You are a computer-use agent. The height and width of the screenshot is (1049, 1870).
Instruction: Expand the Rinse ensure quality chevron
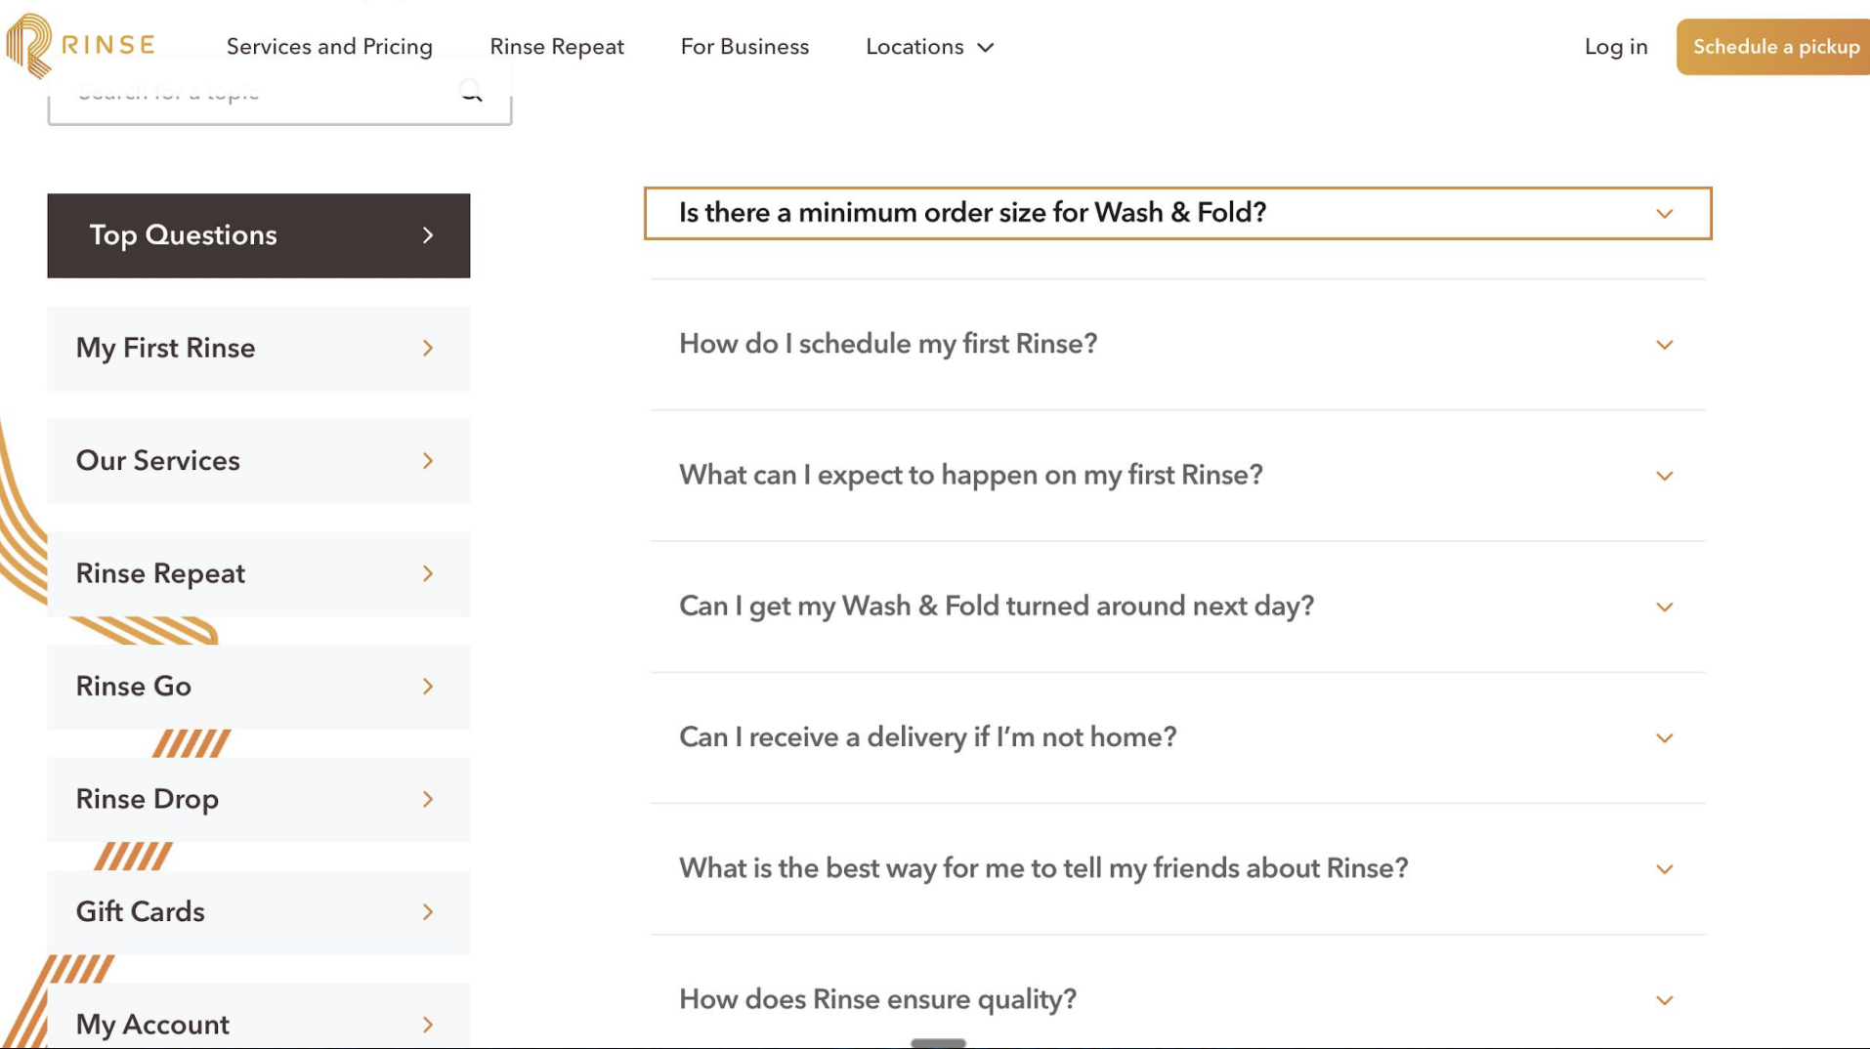(1665, 1000)
